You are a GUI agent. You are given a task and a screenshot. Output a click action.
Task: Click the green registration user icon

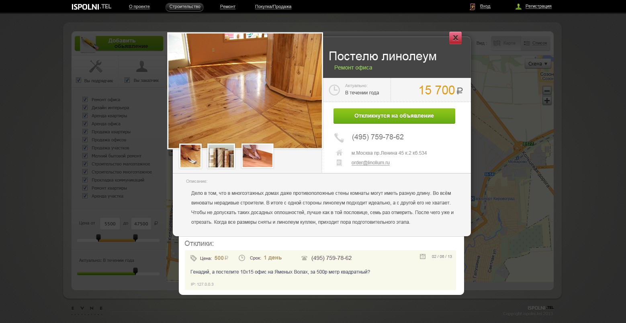(518, 6)
